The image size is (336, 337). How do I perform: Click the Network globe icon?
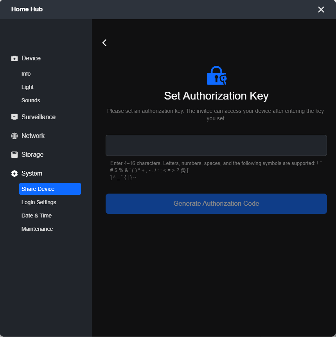(14, 136)
